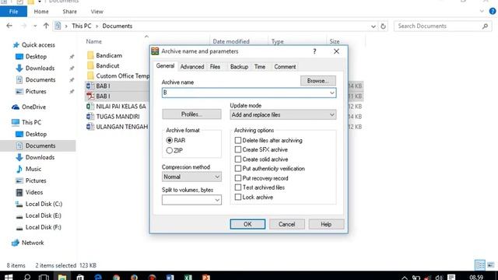
Task: Click Cancel in archive dialog
Action: point(287,224)
